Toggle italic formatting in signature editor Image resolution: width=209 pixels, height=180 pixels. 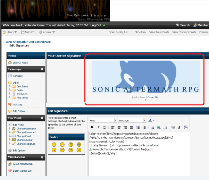98,127
